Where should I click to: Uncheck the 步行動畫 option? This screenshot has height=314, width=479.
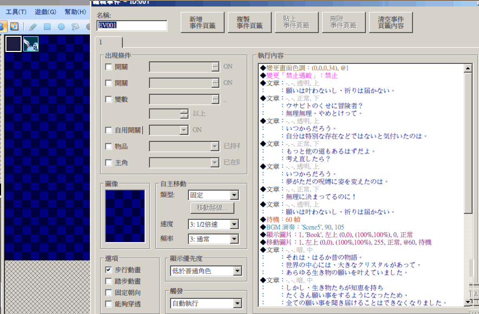(x=108, y=270)
